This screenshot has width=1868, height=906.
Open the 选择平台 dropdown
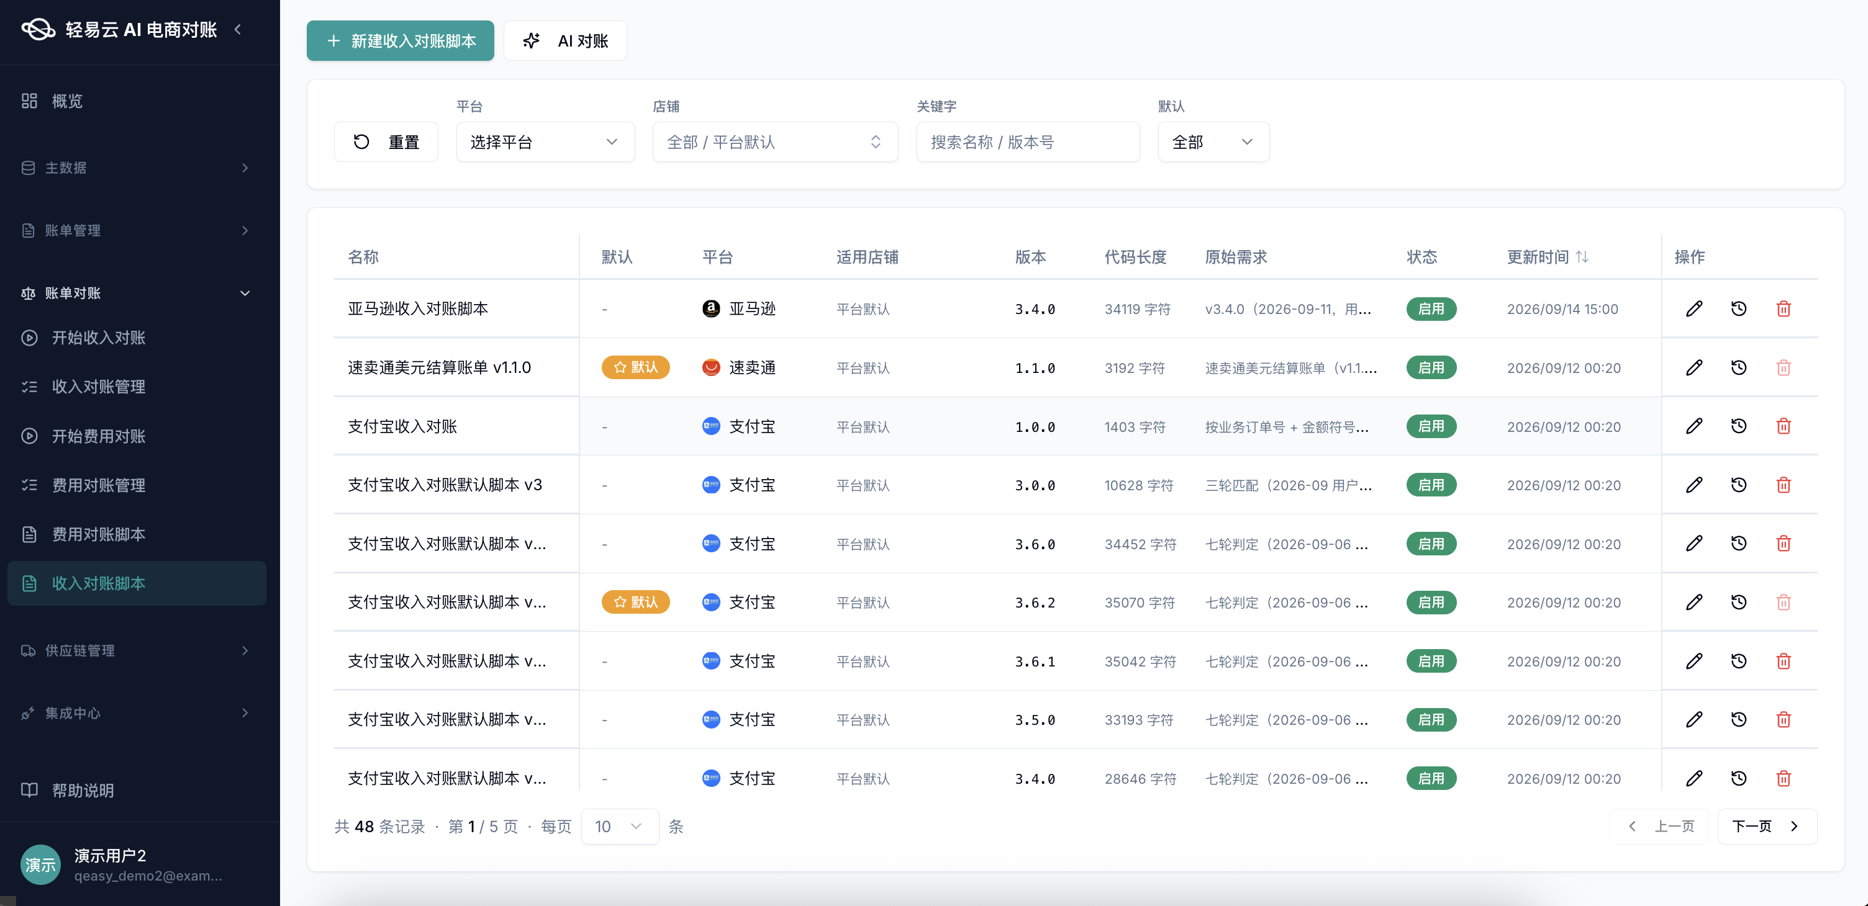545,142
